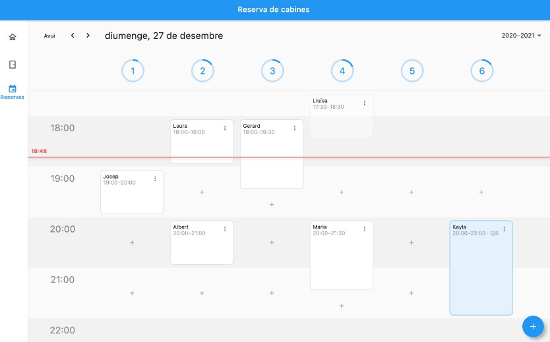Add reservation at 21:00 in cabin 5

coord(411,293)
